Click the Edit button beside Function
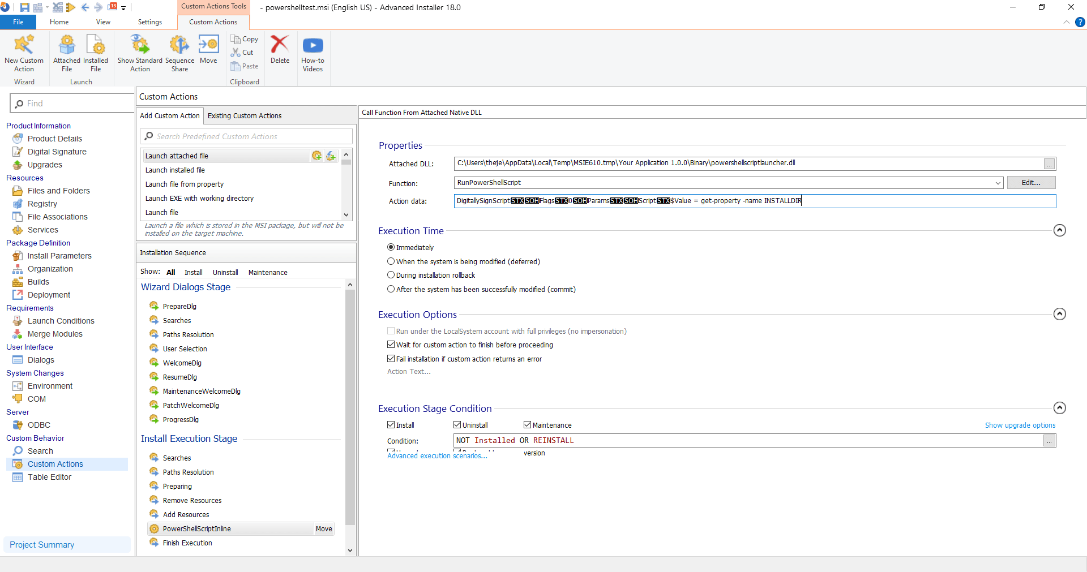 point(1030,183)
